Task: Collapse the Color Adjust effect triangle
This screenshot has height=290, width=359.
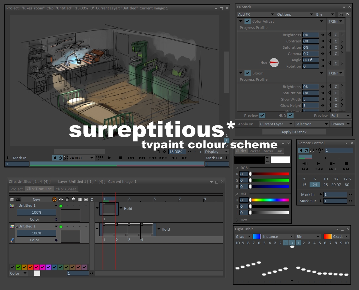Action: (x=241, y=21)
